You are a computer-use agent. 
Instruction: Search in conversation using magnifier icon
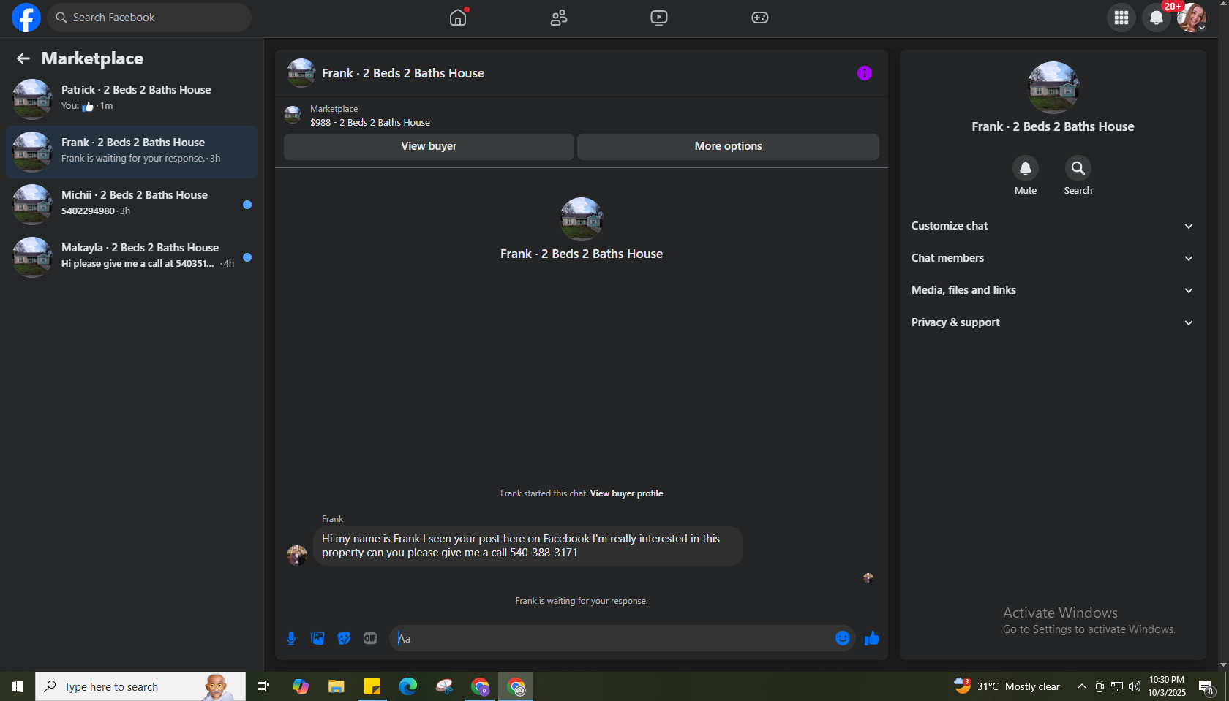tap(1078, 168)
